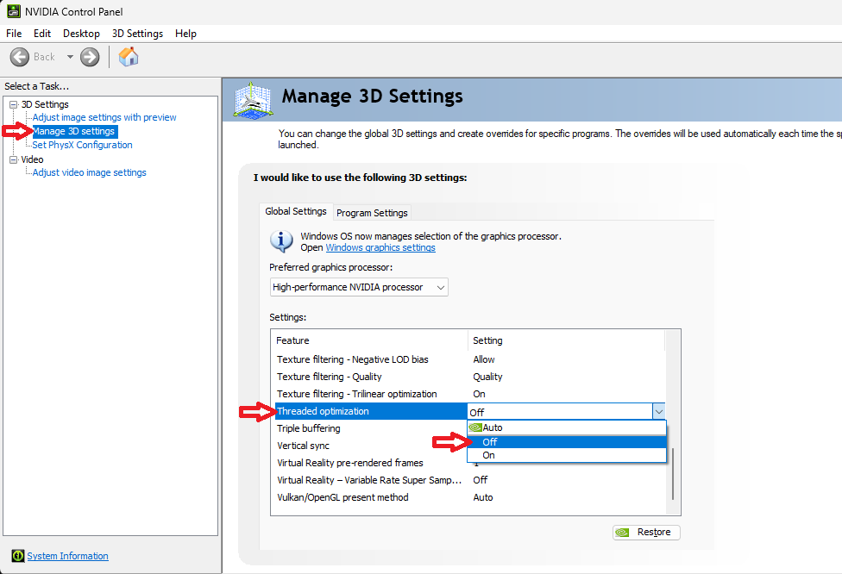
Task: Click the blue info icon in Global Settings
Action: (281, 240)
